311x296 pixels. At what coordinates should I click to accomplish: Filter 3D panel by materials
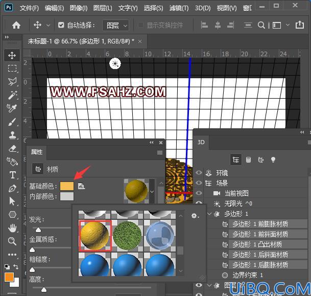[x=260, y=160]
